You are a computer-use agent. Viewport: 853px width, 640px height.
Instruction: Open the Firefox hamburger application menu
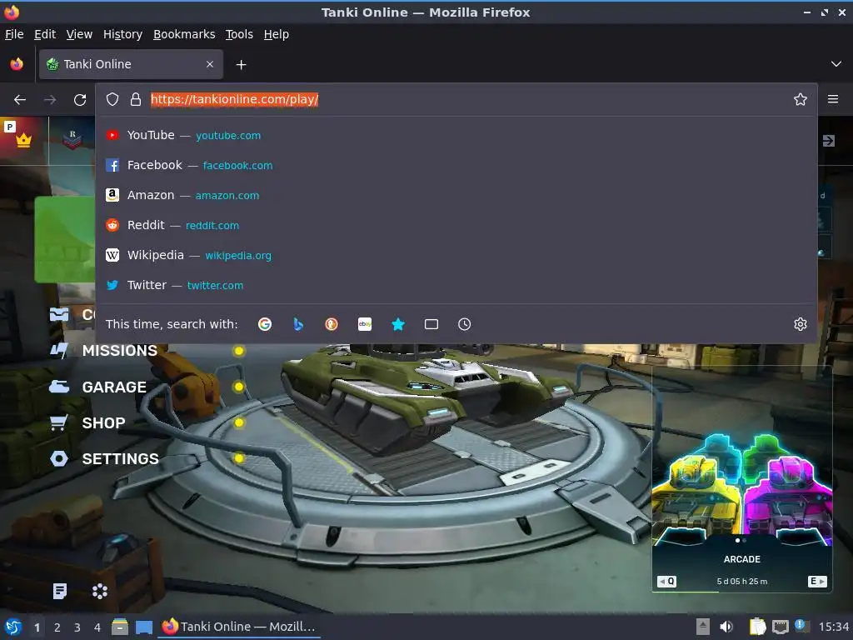click(x=832, y=100)
